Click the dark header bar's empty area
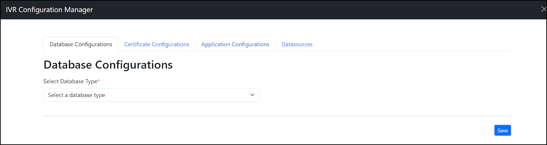The image size is (547, 145). 307,9
